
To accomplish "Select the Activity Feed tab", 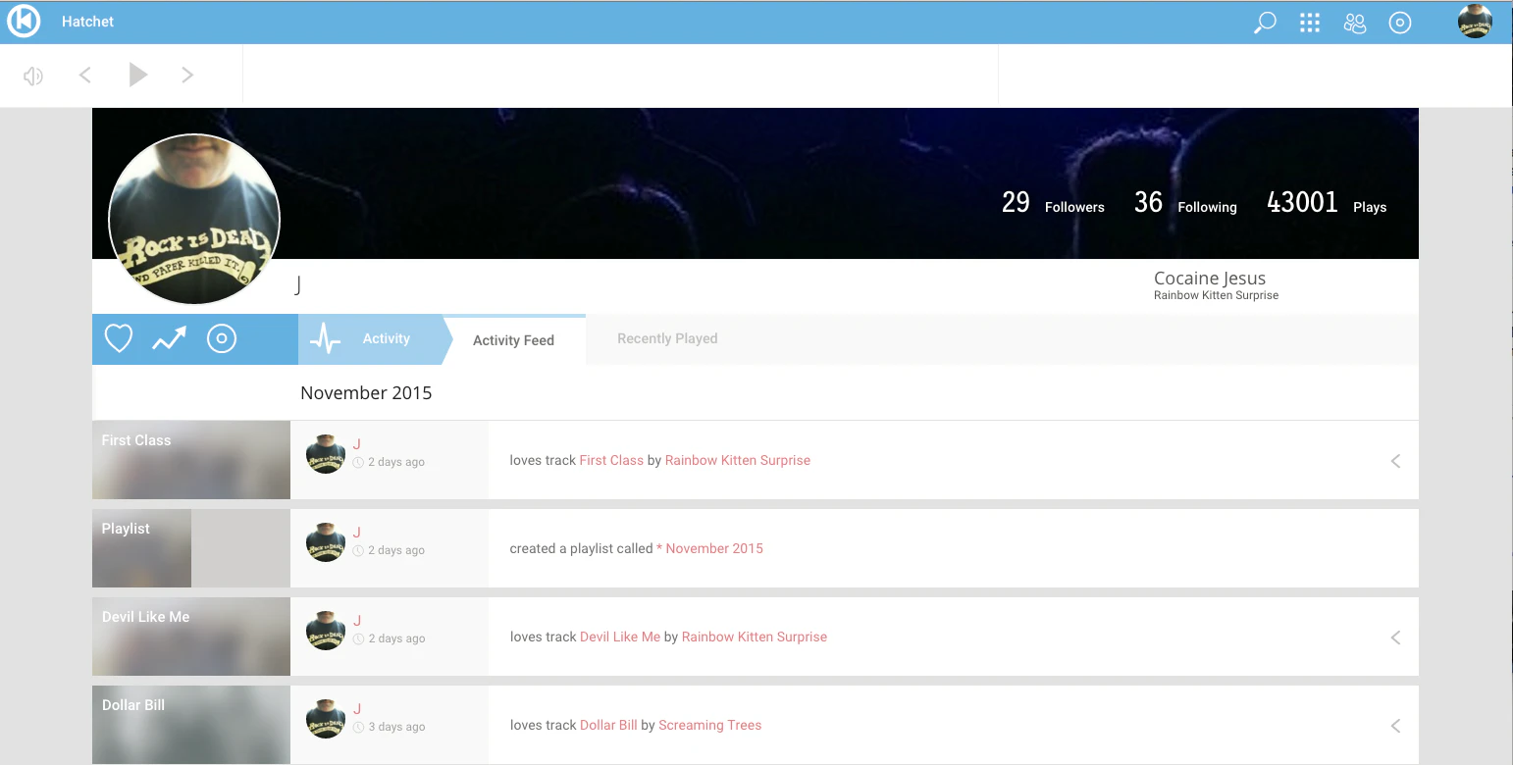I will (x=514, y=339).
